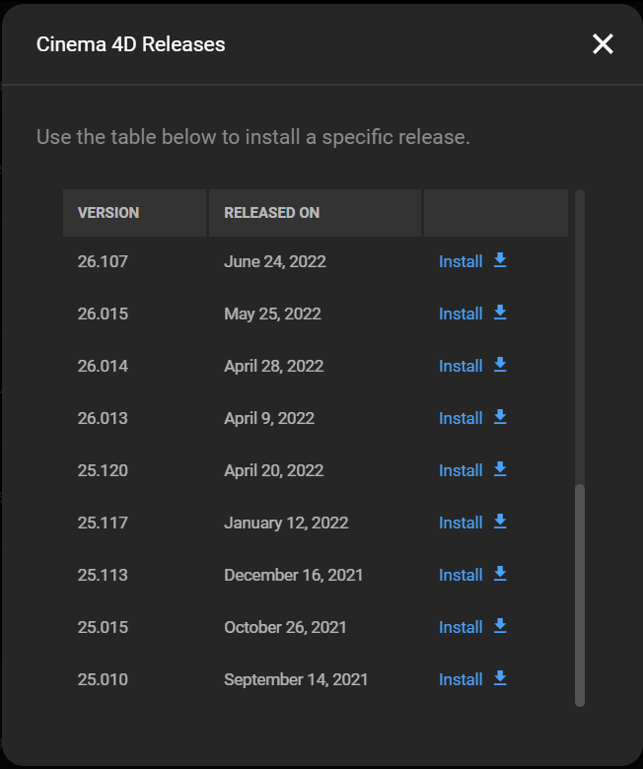Install release 26.013 via Install link

[x=461, y=418]
